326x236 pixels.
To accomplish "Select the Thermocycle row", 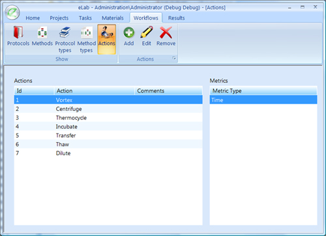I will pos(108,117).
